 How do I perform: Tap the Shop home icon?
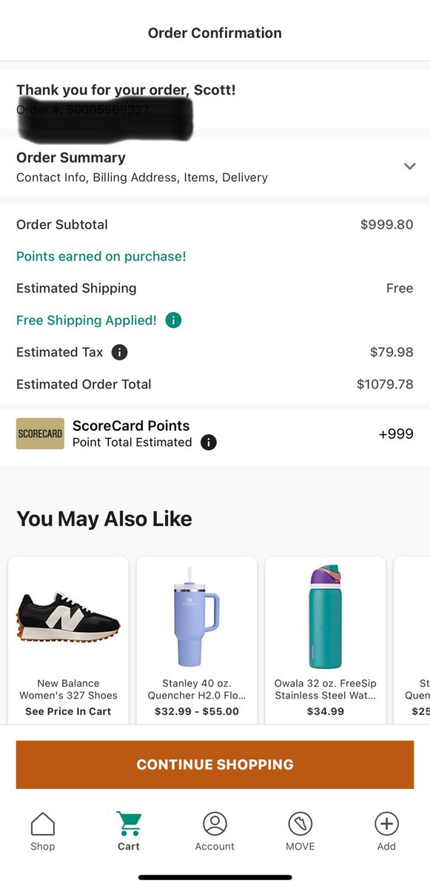click(43, 824)
